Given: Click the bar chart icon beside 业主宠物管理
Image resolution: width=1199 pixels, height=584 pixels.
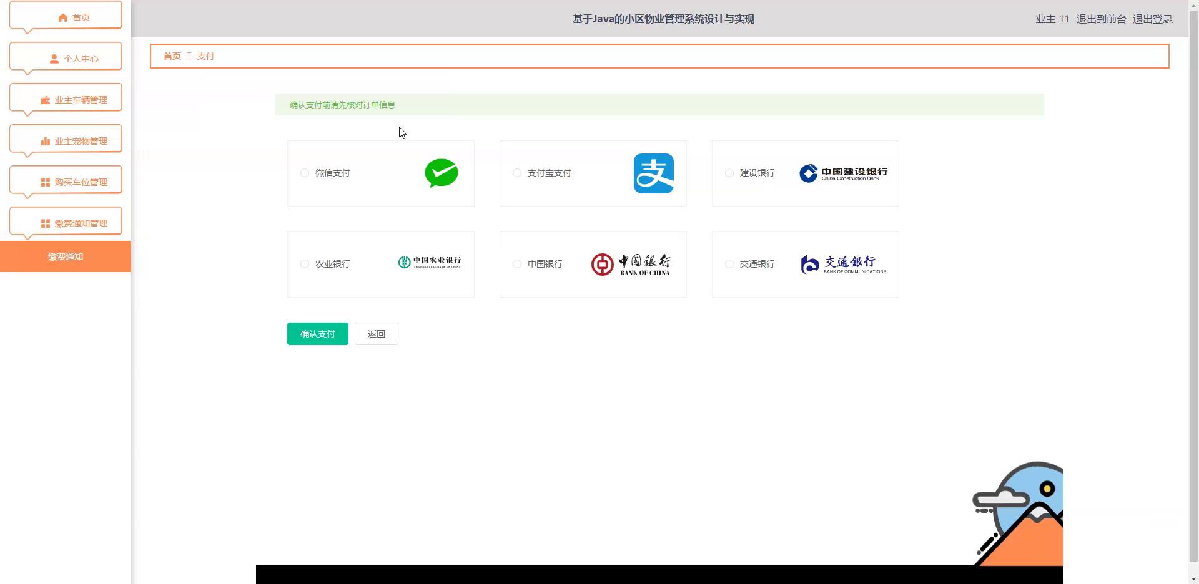Looking at the screenshot, I should (45, 141).
